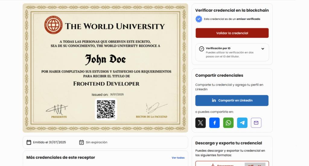309x166 pixels.
Task: Open the pdf format dropdown
Action: click(x=255, y=164)
